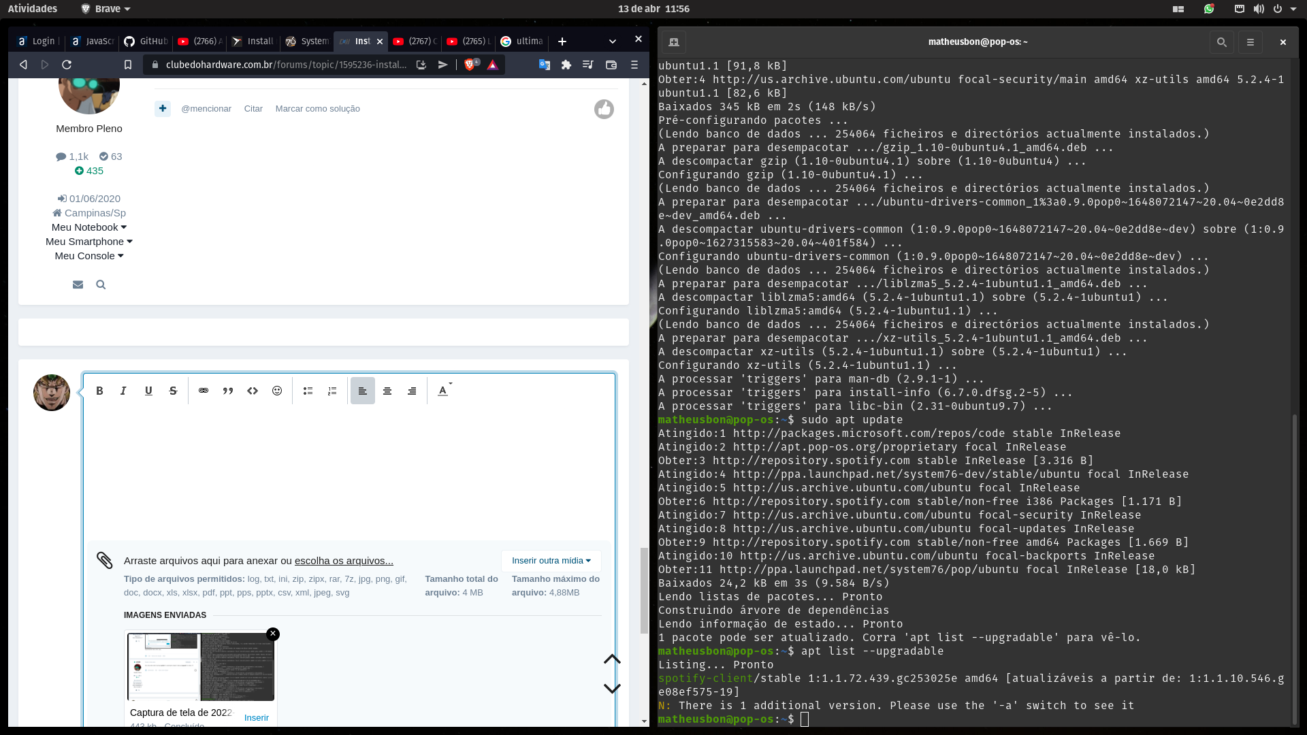The width and height of the screenshot is (1307, 735).
Task: Open new tab in terminal window
Action: [x=674, y=42]
